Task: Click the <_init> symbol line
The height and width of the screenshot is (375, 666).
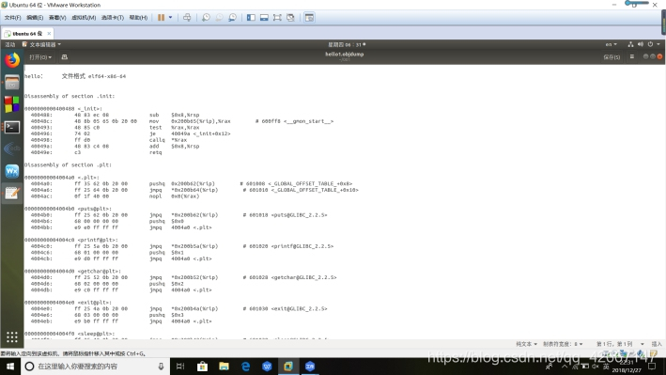Action: point(63,109)
